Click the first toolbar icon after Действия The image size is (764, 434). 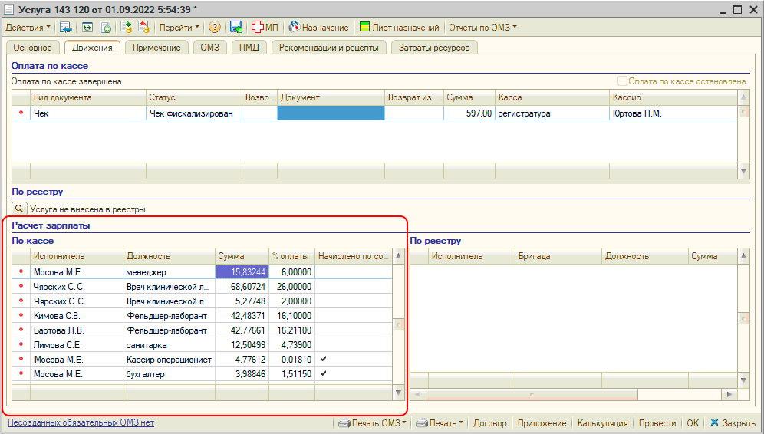[x=66, y=28]
